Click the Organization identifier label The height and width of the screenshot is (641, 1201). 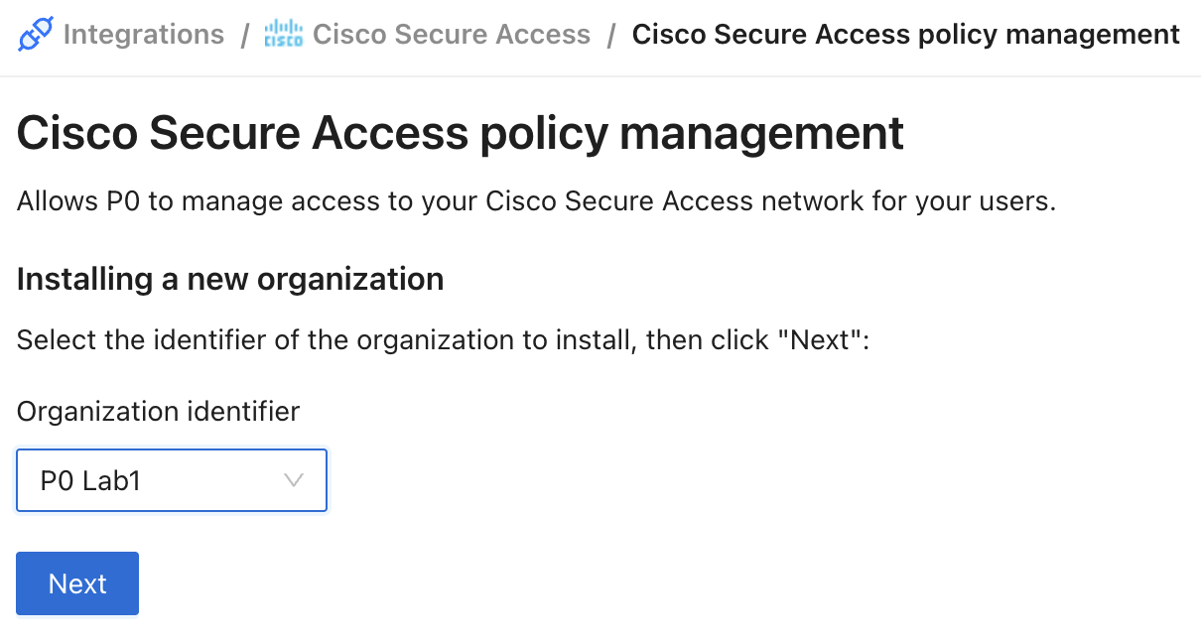(157, 411)
